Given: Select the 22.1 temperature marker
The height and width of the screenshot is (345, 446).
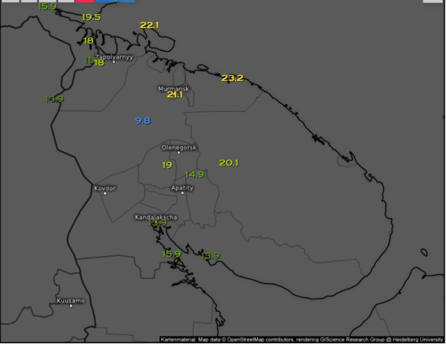Looking at the screenshot, I should click(x=150, y=25).
